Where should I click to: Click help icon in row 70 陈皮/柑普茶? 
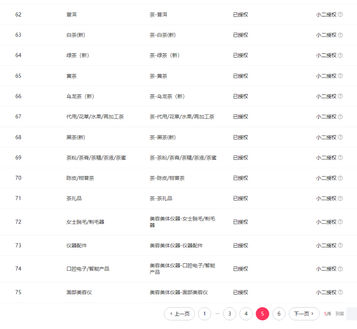pos(340,178)
